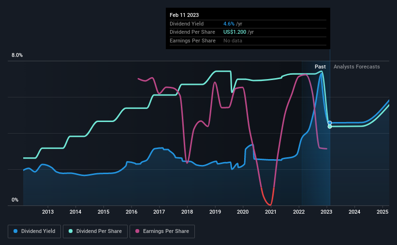This screenshot has height=245, width=397.
Task: Click the Past section label
Action: [x=320, y=67]
